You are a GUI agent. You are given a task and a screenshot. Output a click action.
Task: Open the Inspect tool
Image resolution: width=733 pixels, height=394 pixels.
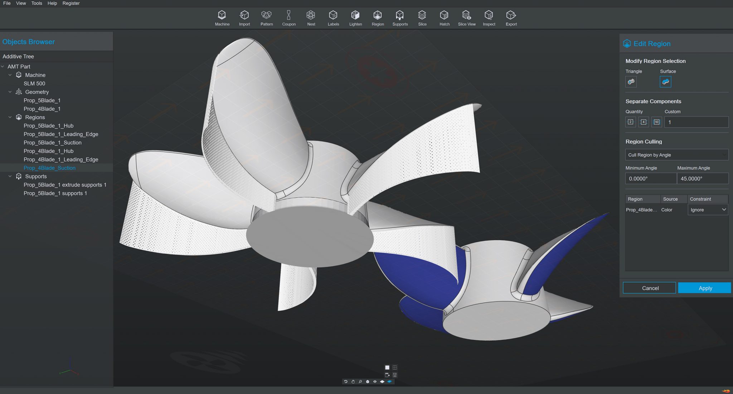pos(489,18)
